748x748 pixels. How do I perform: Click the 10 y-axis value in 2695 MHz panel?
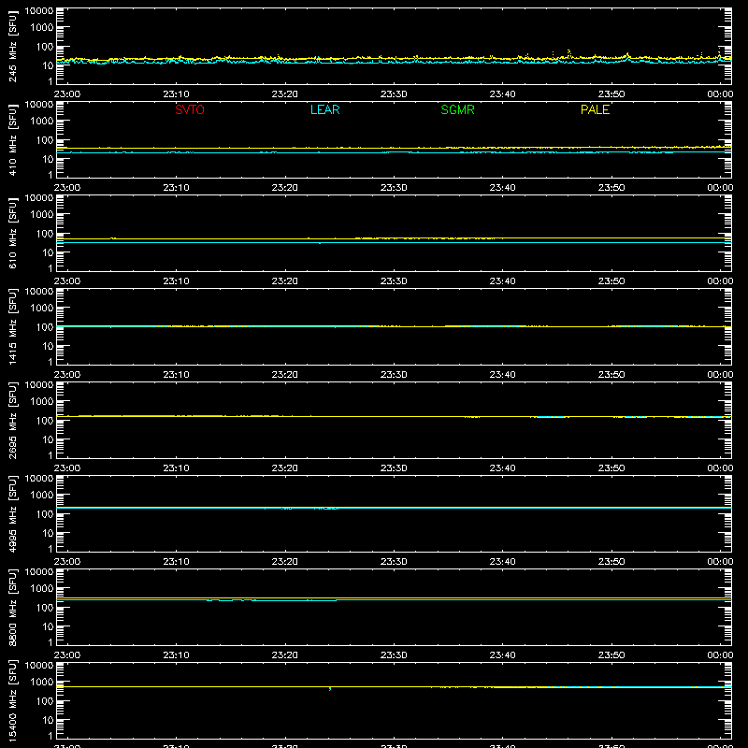[48, 439]
